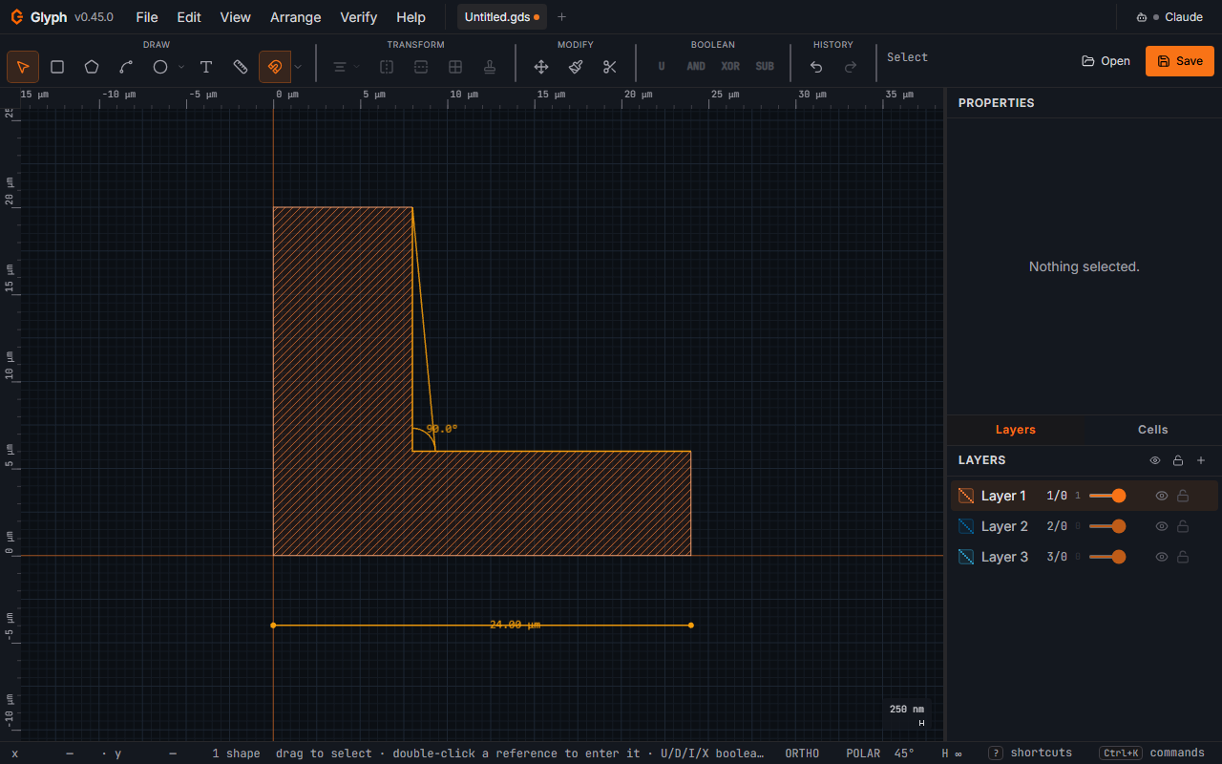This screenshot has width=1222, height=764.
Task: Click the Boolean XOR button
Action: click(730, 67)
